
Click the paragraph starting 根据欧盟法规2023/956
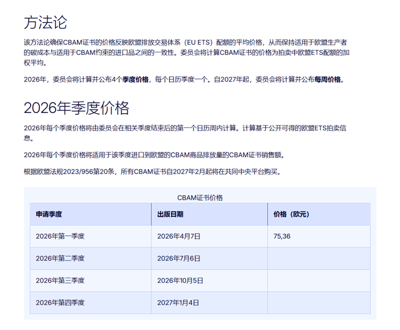[x=153, y=172]
